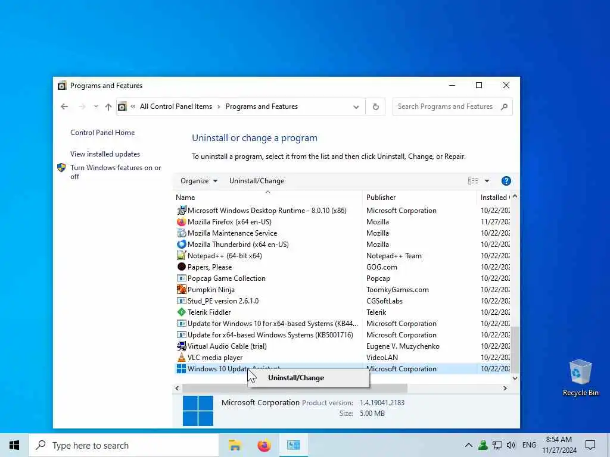This screenshot has height=457, width=610.
Task: Click the change your view icon
Action: [x=473, y=181]
